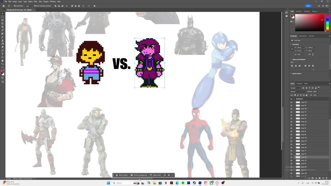Click the Windows Start button
331x186 pixels.
click(108, 183)
